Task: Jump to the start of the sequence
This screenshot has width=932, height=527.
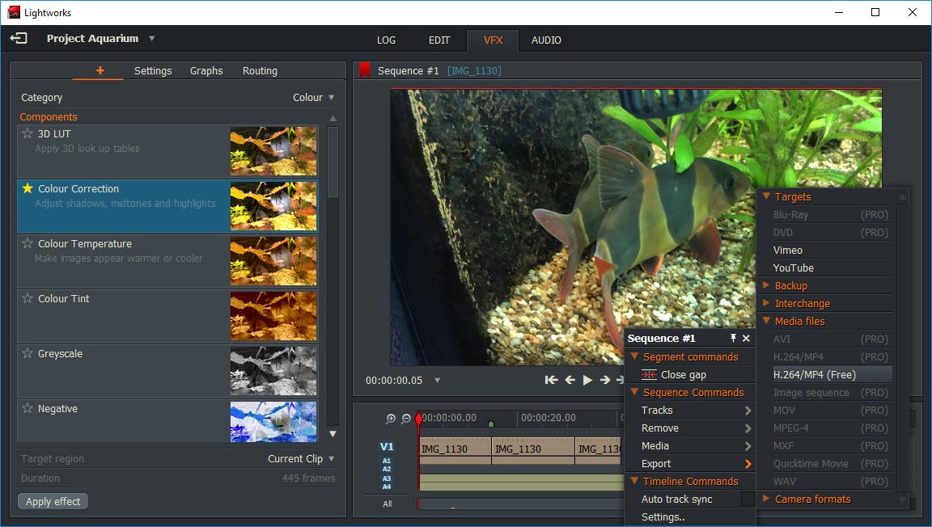Action: [551, 380]
